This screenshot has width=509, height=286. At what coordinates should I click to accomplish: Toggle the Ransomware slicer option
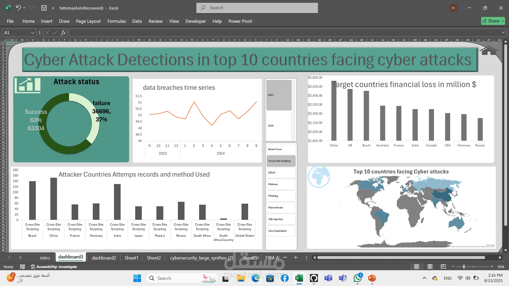281,208
